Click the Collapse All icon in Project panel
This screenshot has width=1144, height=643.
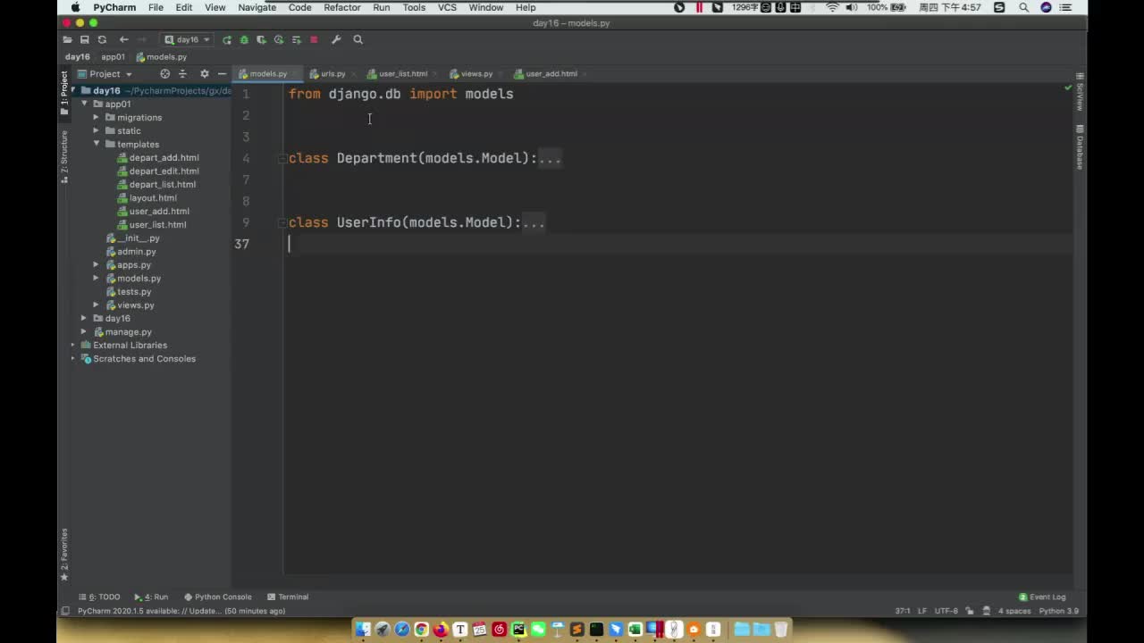pos(182,74)
